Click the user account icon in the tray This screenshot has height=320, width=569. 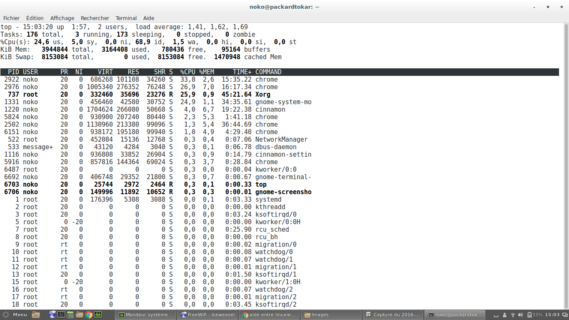(505, 315)
